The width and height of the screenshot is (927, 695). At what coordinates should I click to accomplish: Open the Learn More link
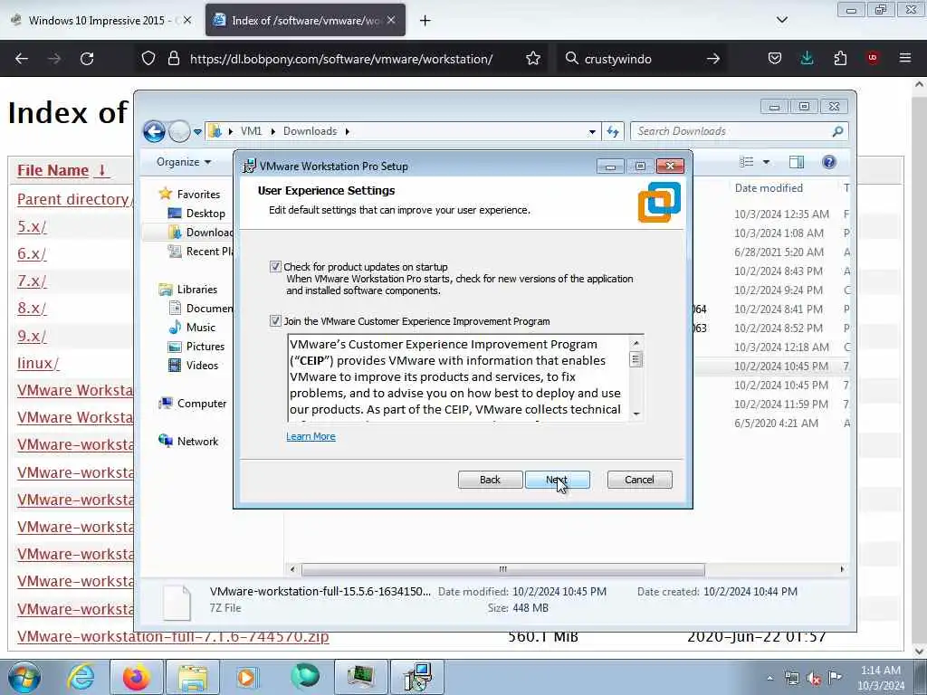tap(311, 436)
